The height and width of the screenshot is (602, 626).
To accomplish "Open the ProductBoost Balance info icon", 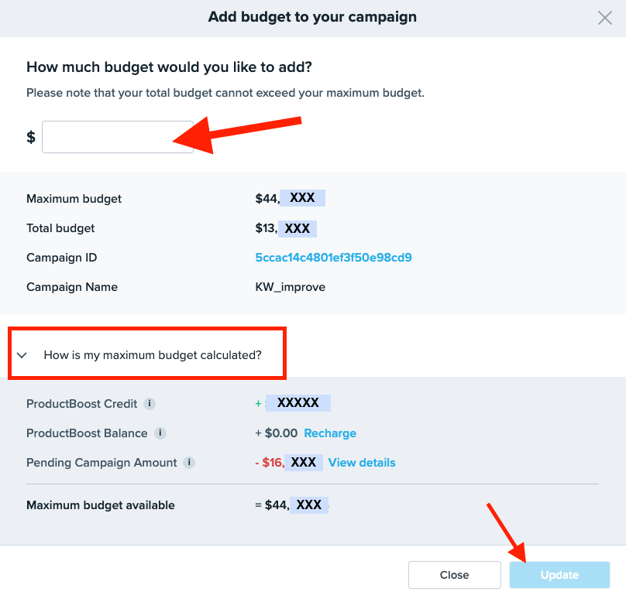I will 160,433.
